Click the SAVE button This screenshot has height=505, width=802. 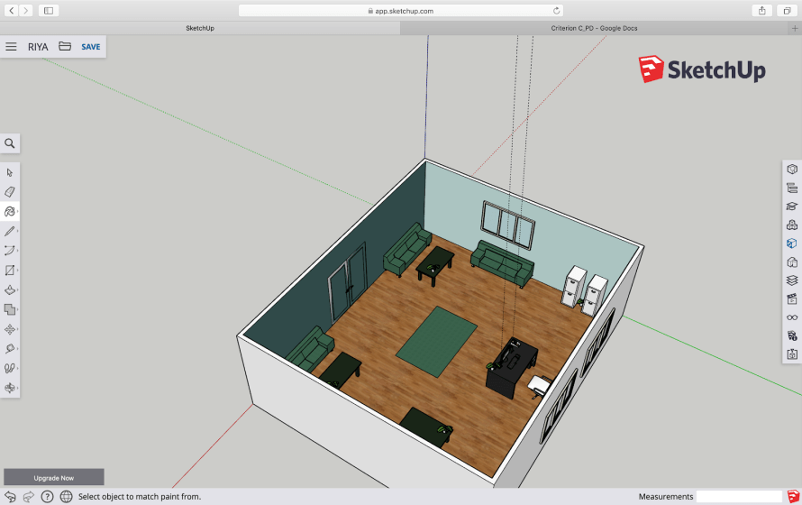coord(91,47)
